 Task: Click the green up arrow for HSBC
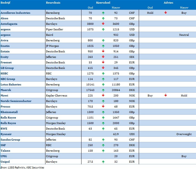point(103,74)
